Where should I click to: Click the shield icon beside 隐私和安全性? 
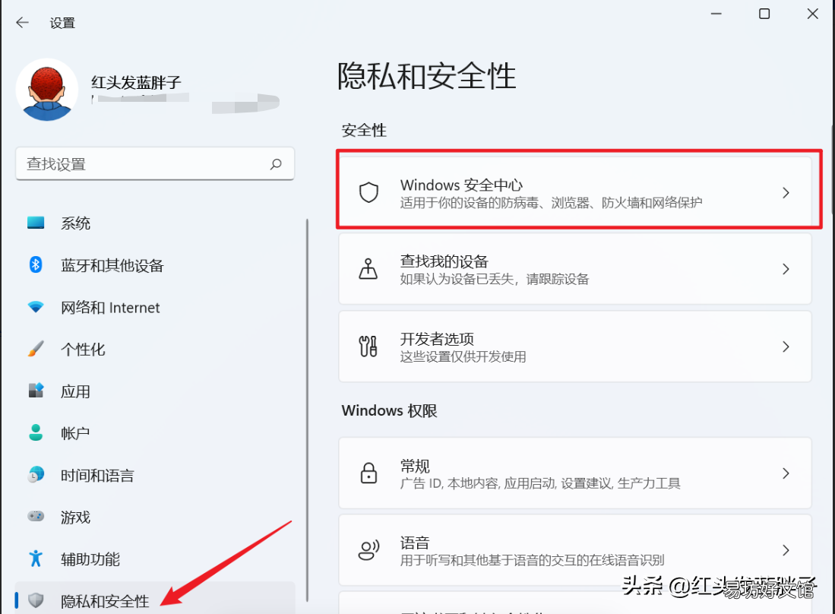(36, 600)
